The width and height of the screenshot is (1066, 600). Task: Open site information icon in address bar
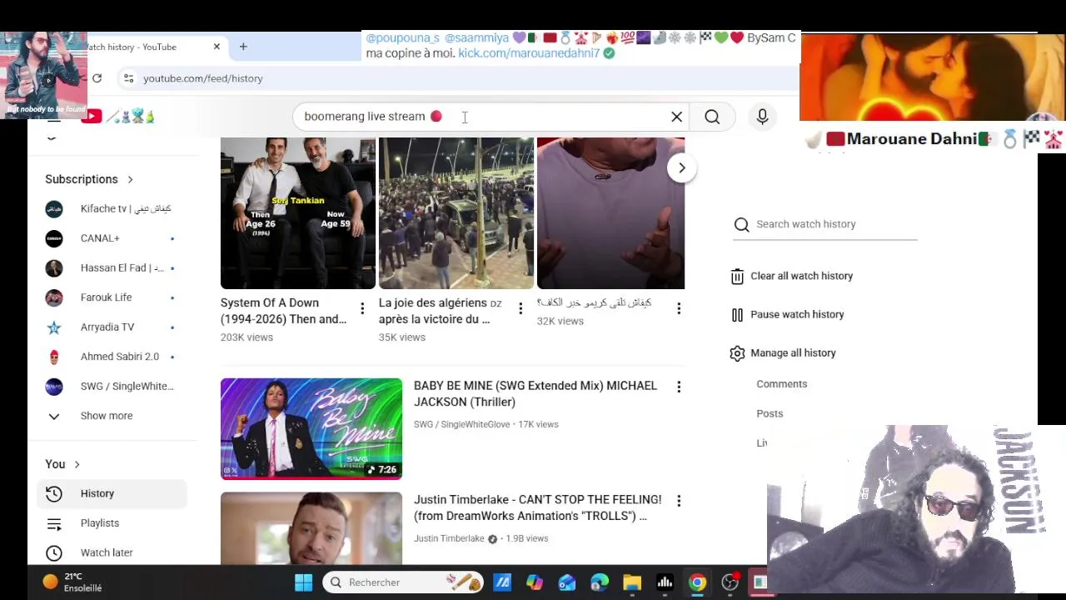128,78
